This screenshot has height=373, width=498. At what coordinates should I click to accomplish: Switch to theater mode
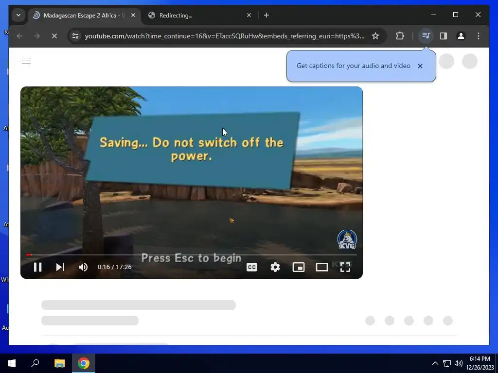click(322, 267)
